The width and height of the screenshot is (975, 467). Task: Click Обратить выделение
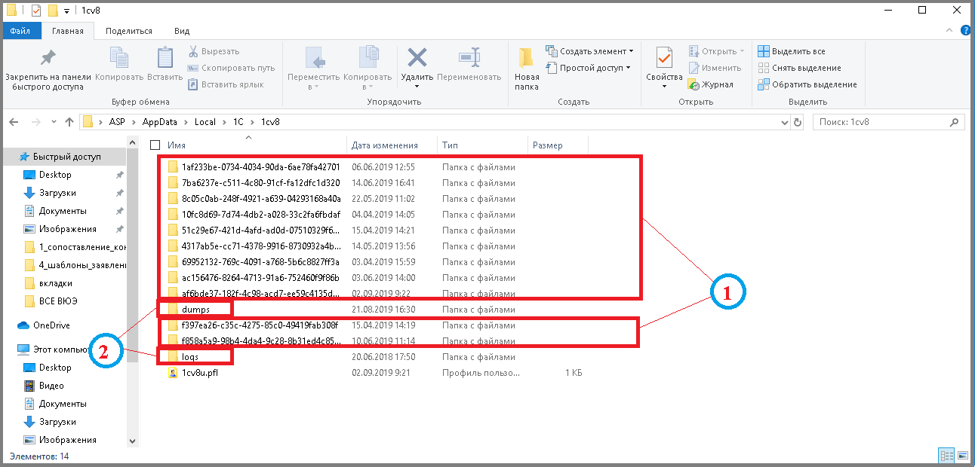807,84
